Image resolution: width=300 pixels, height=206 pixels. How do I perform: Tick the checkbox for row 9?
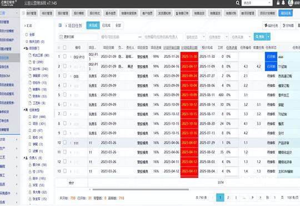pos(65,133)
